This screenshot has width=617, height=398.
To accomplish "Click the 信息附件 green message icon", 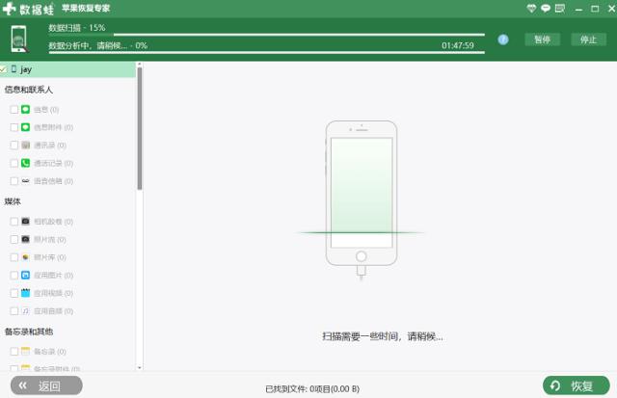I will pyautogui.click(x=26, y=127).
